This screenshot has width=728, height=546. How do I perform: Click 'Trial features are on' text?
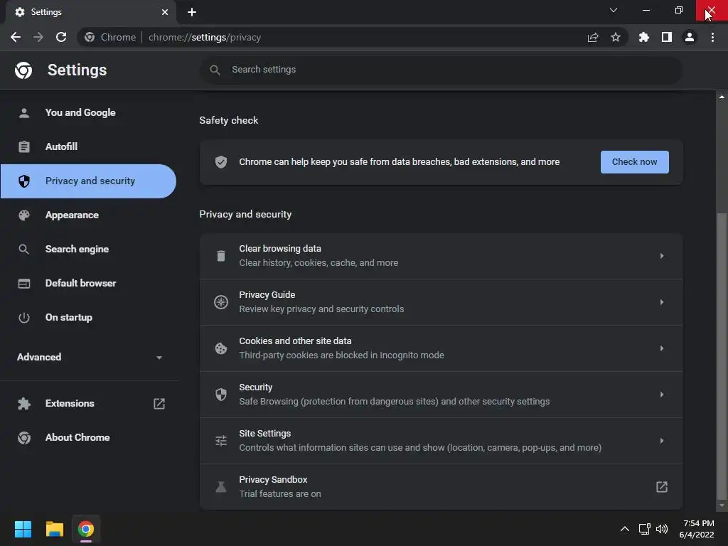(280, 494)
